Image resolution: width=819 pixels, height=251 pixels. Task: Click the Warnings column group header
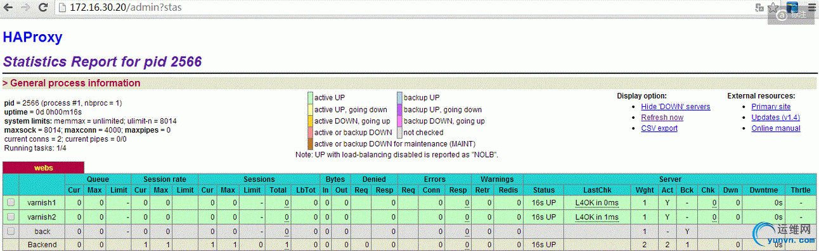coord(496,180)
